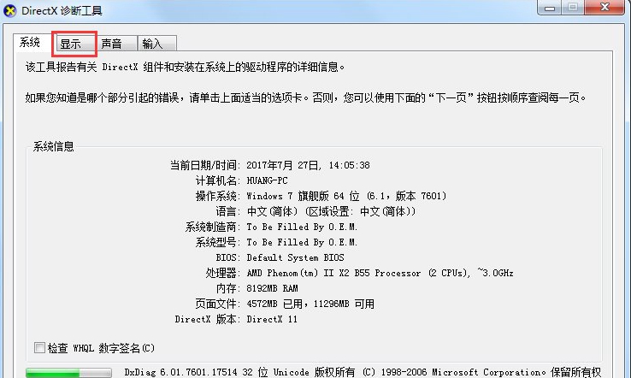Click the 处理器 label
Viewport: 631px width, 378px height.
point(222,273)
